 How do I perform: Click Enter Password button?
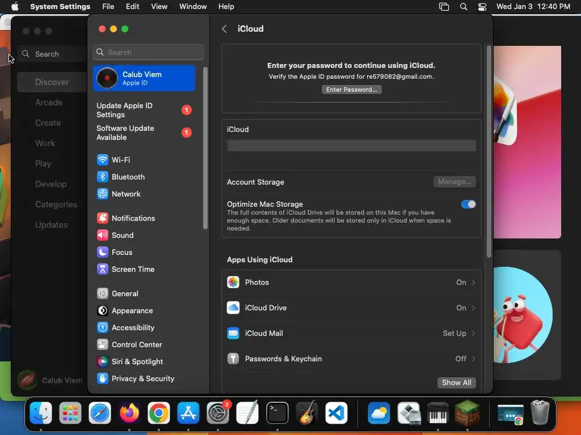coord(351,89)
